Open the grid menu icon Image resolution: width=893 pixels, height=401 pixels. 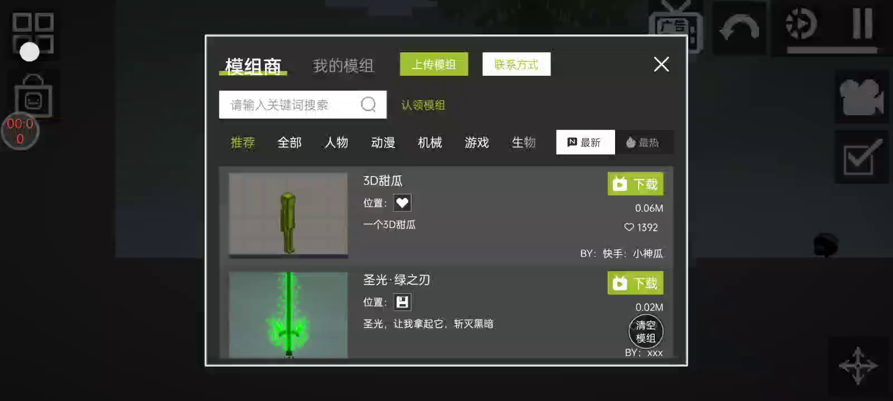tap(33, 32)
